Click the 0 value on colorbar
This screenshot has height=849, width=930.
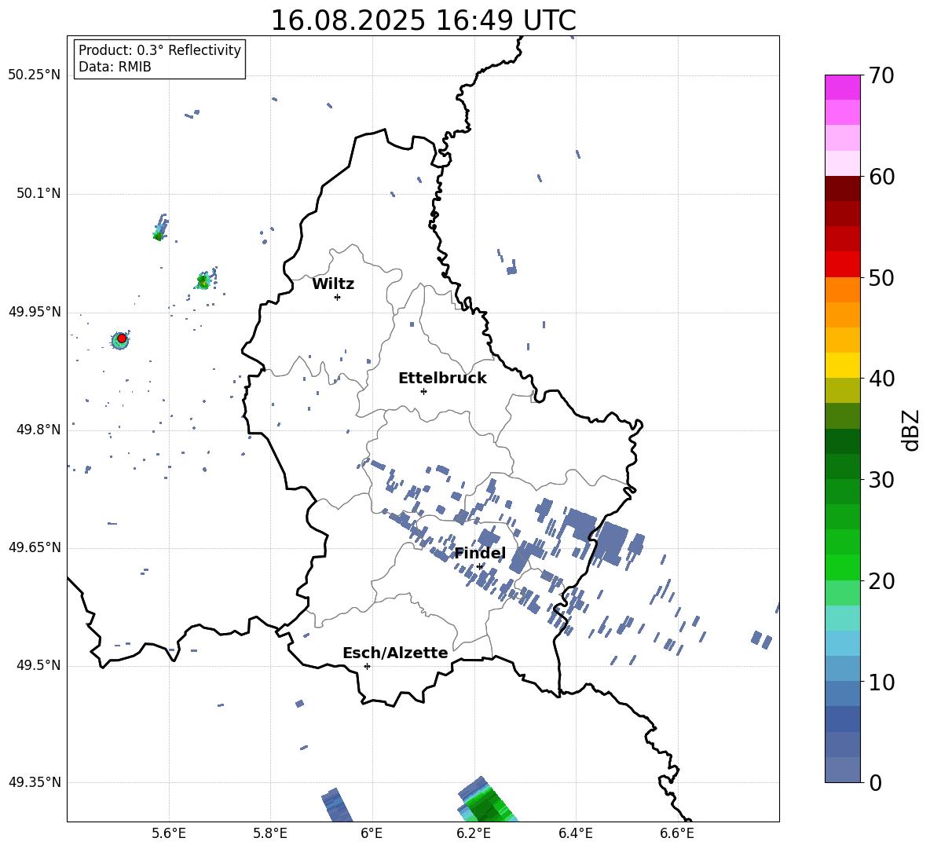pyautogui.click(x=875, y=782)
